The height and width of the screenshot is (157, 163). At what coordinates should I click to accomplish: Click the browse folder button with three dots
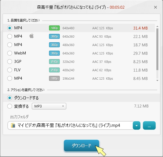pos(149,125)
